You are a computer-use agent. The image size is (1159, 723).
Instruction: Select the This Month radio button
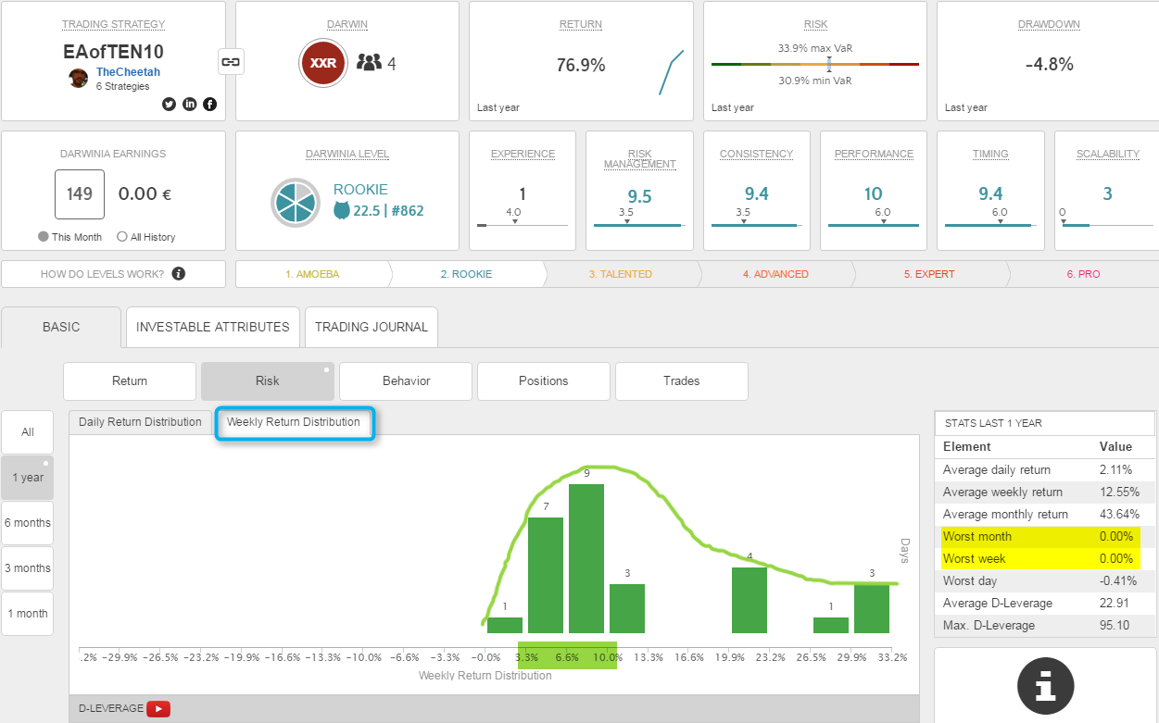[44, 237]
